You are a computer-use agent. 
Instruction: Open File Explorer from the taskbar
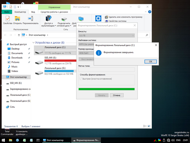point(11,140)
